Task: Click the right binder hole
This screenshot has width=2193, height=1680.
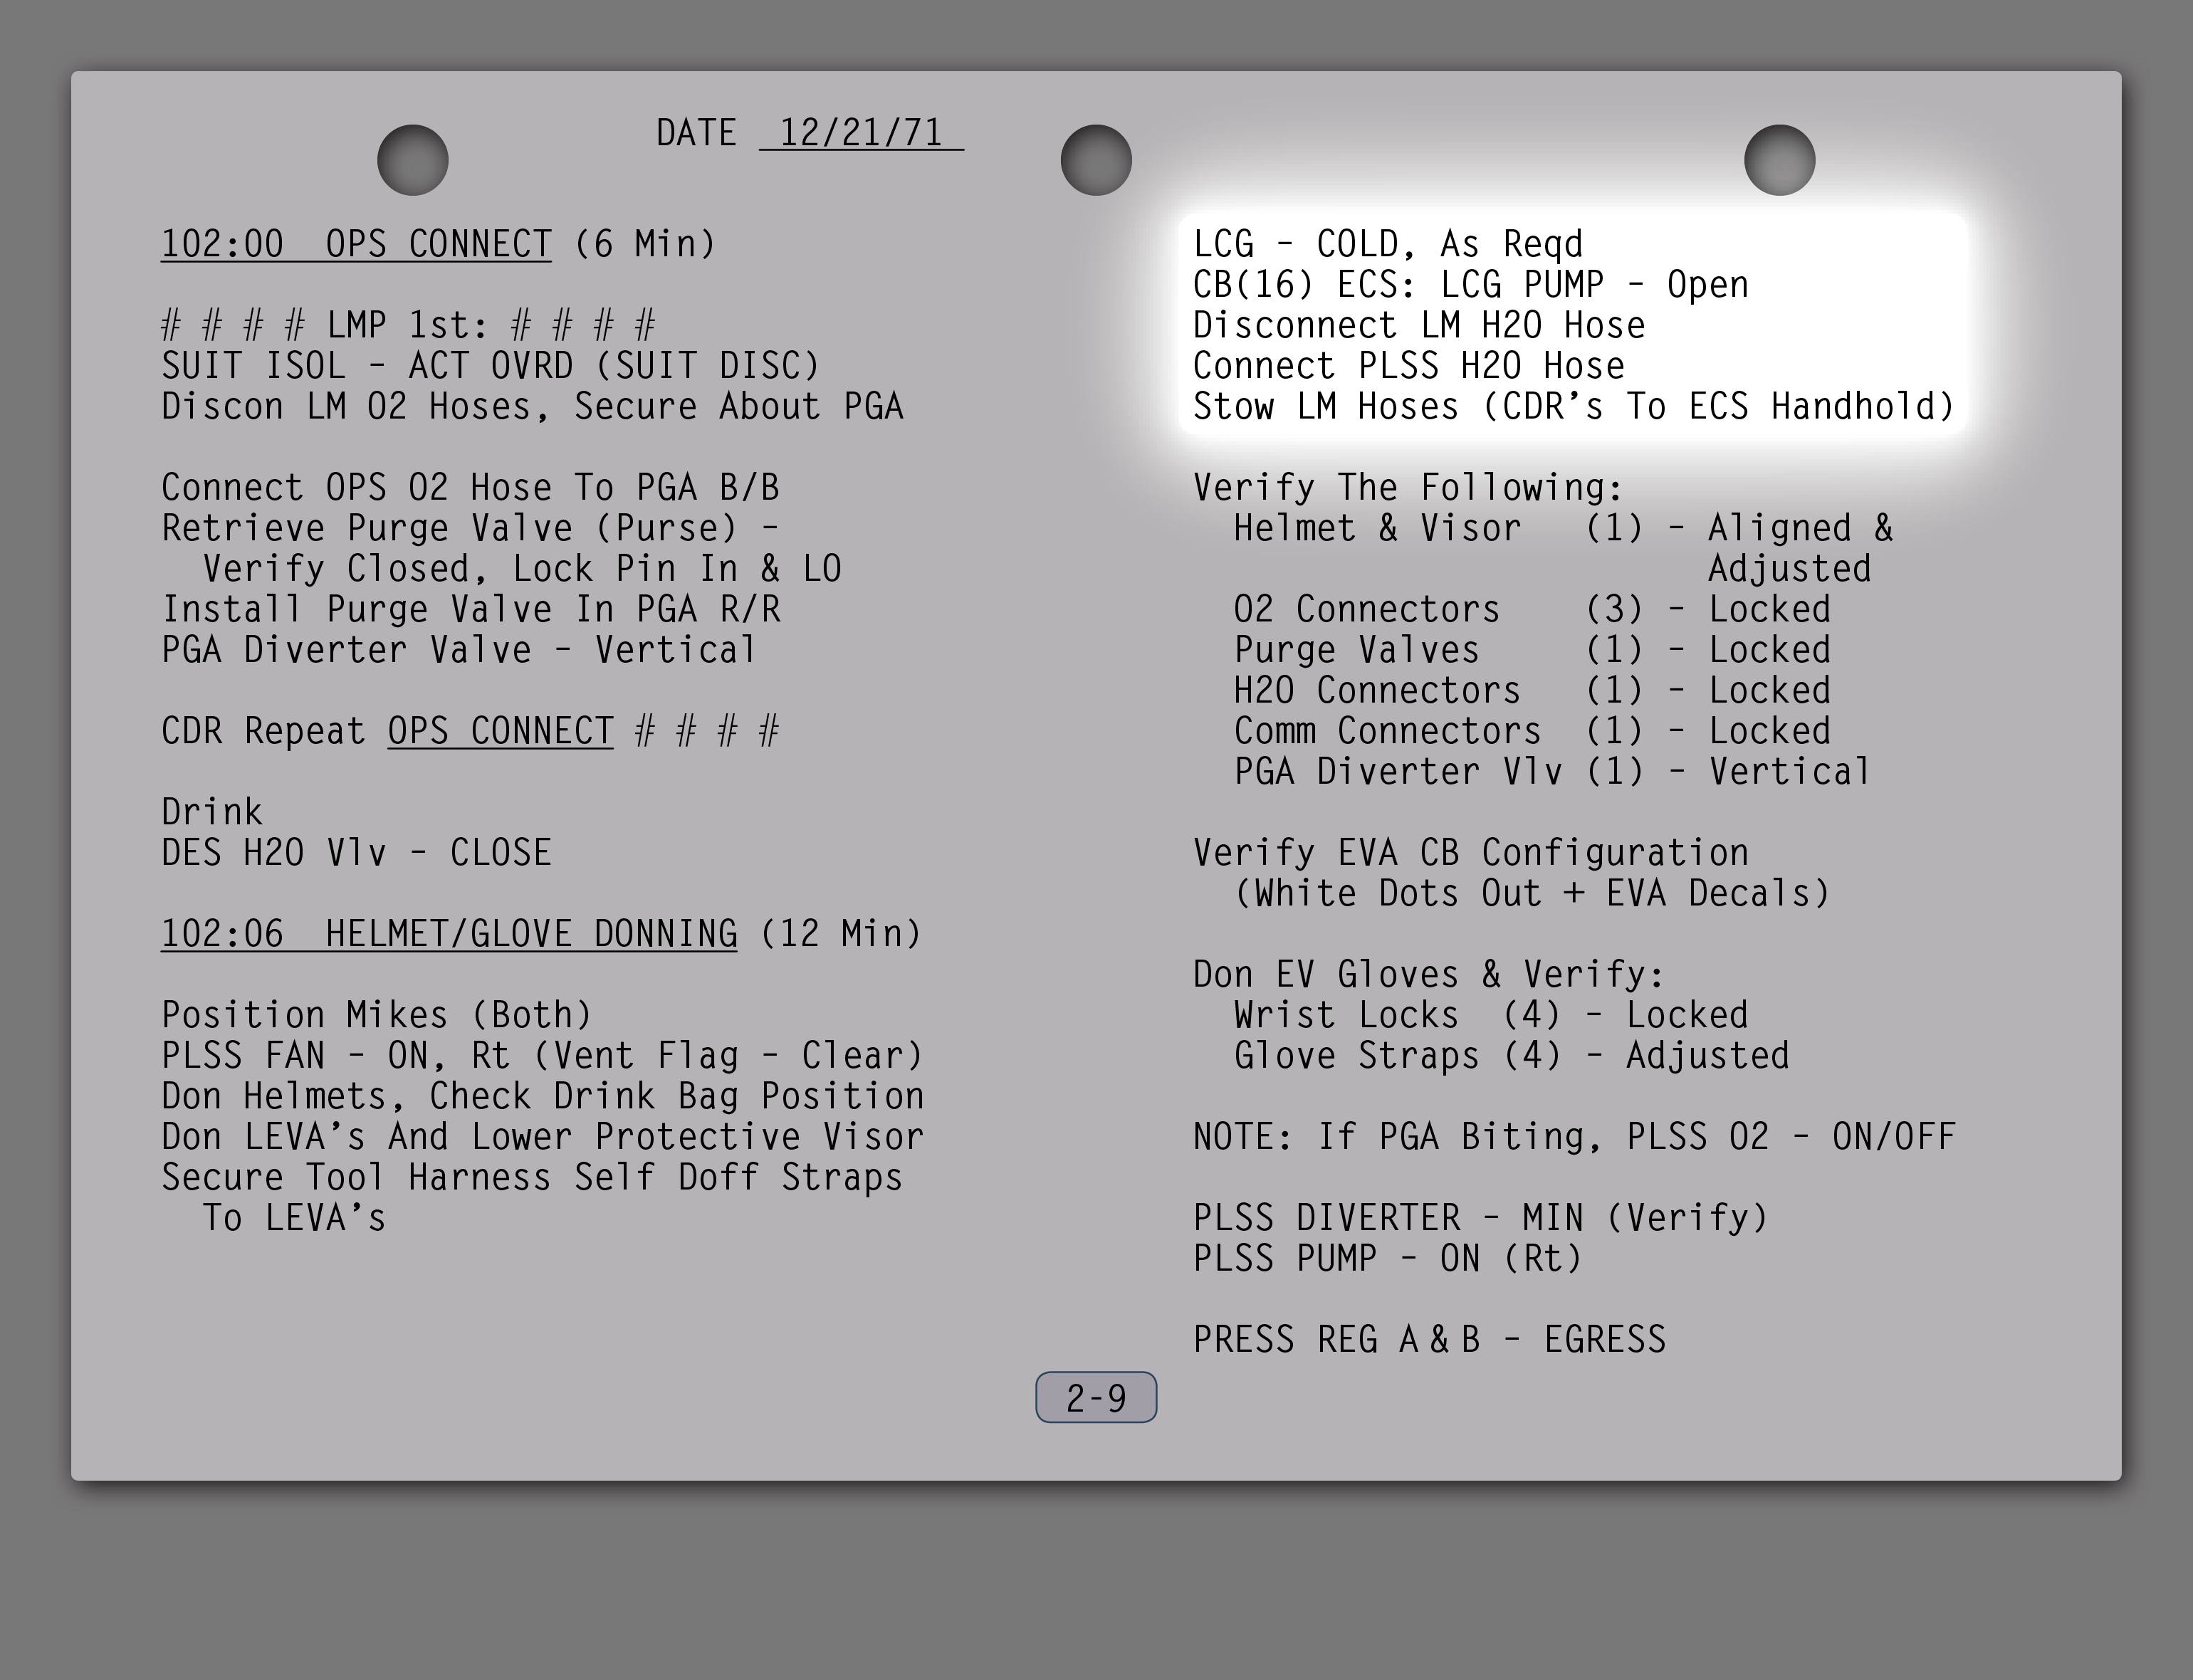Action: [x=1780, y=160]
